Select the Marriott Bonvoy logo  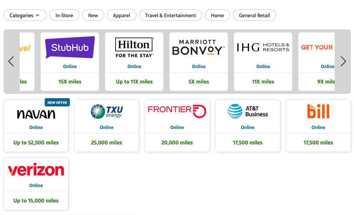tap(199, 47)
